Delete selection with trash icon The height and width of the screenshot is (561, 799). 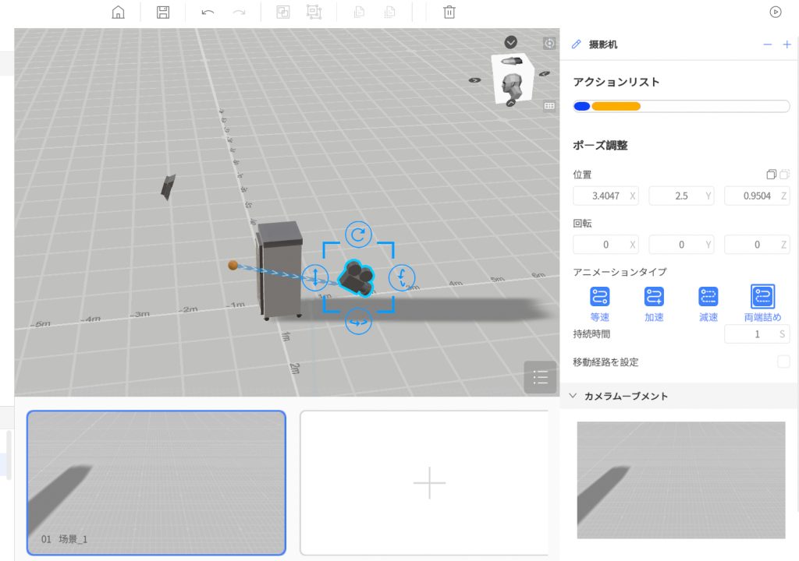coord(449,12)
